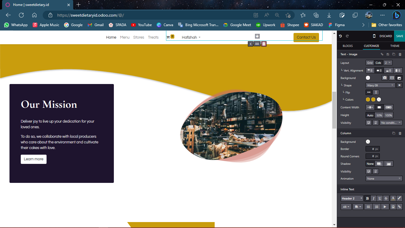This screenshot has height=228, width=405.
Task: Expand the Hafizhah user menu
Action: (191, 37)
